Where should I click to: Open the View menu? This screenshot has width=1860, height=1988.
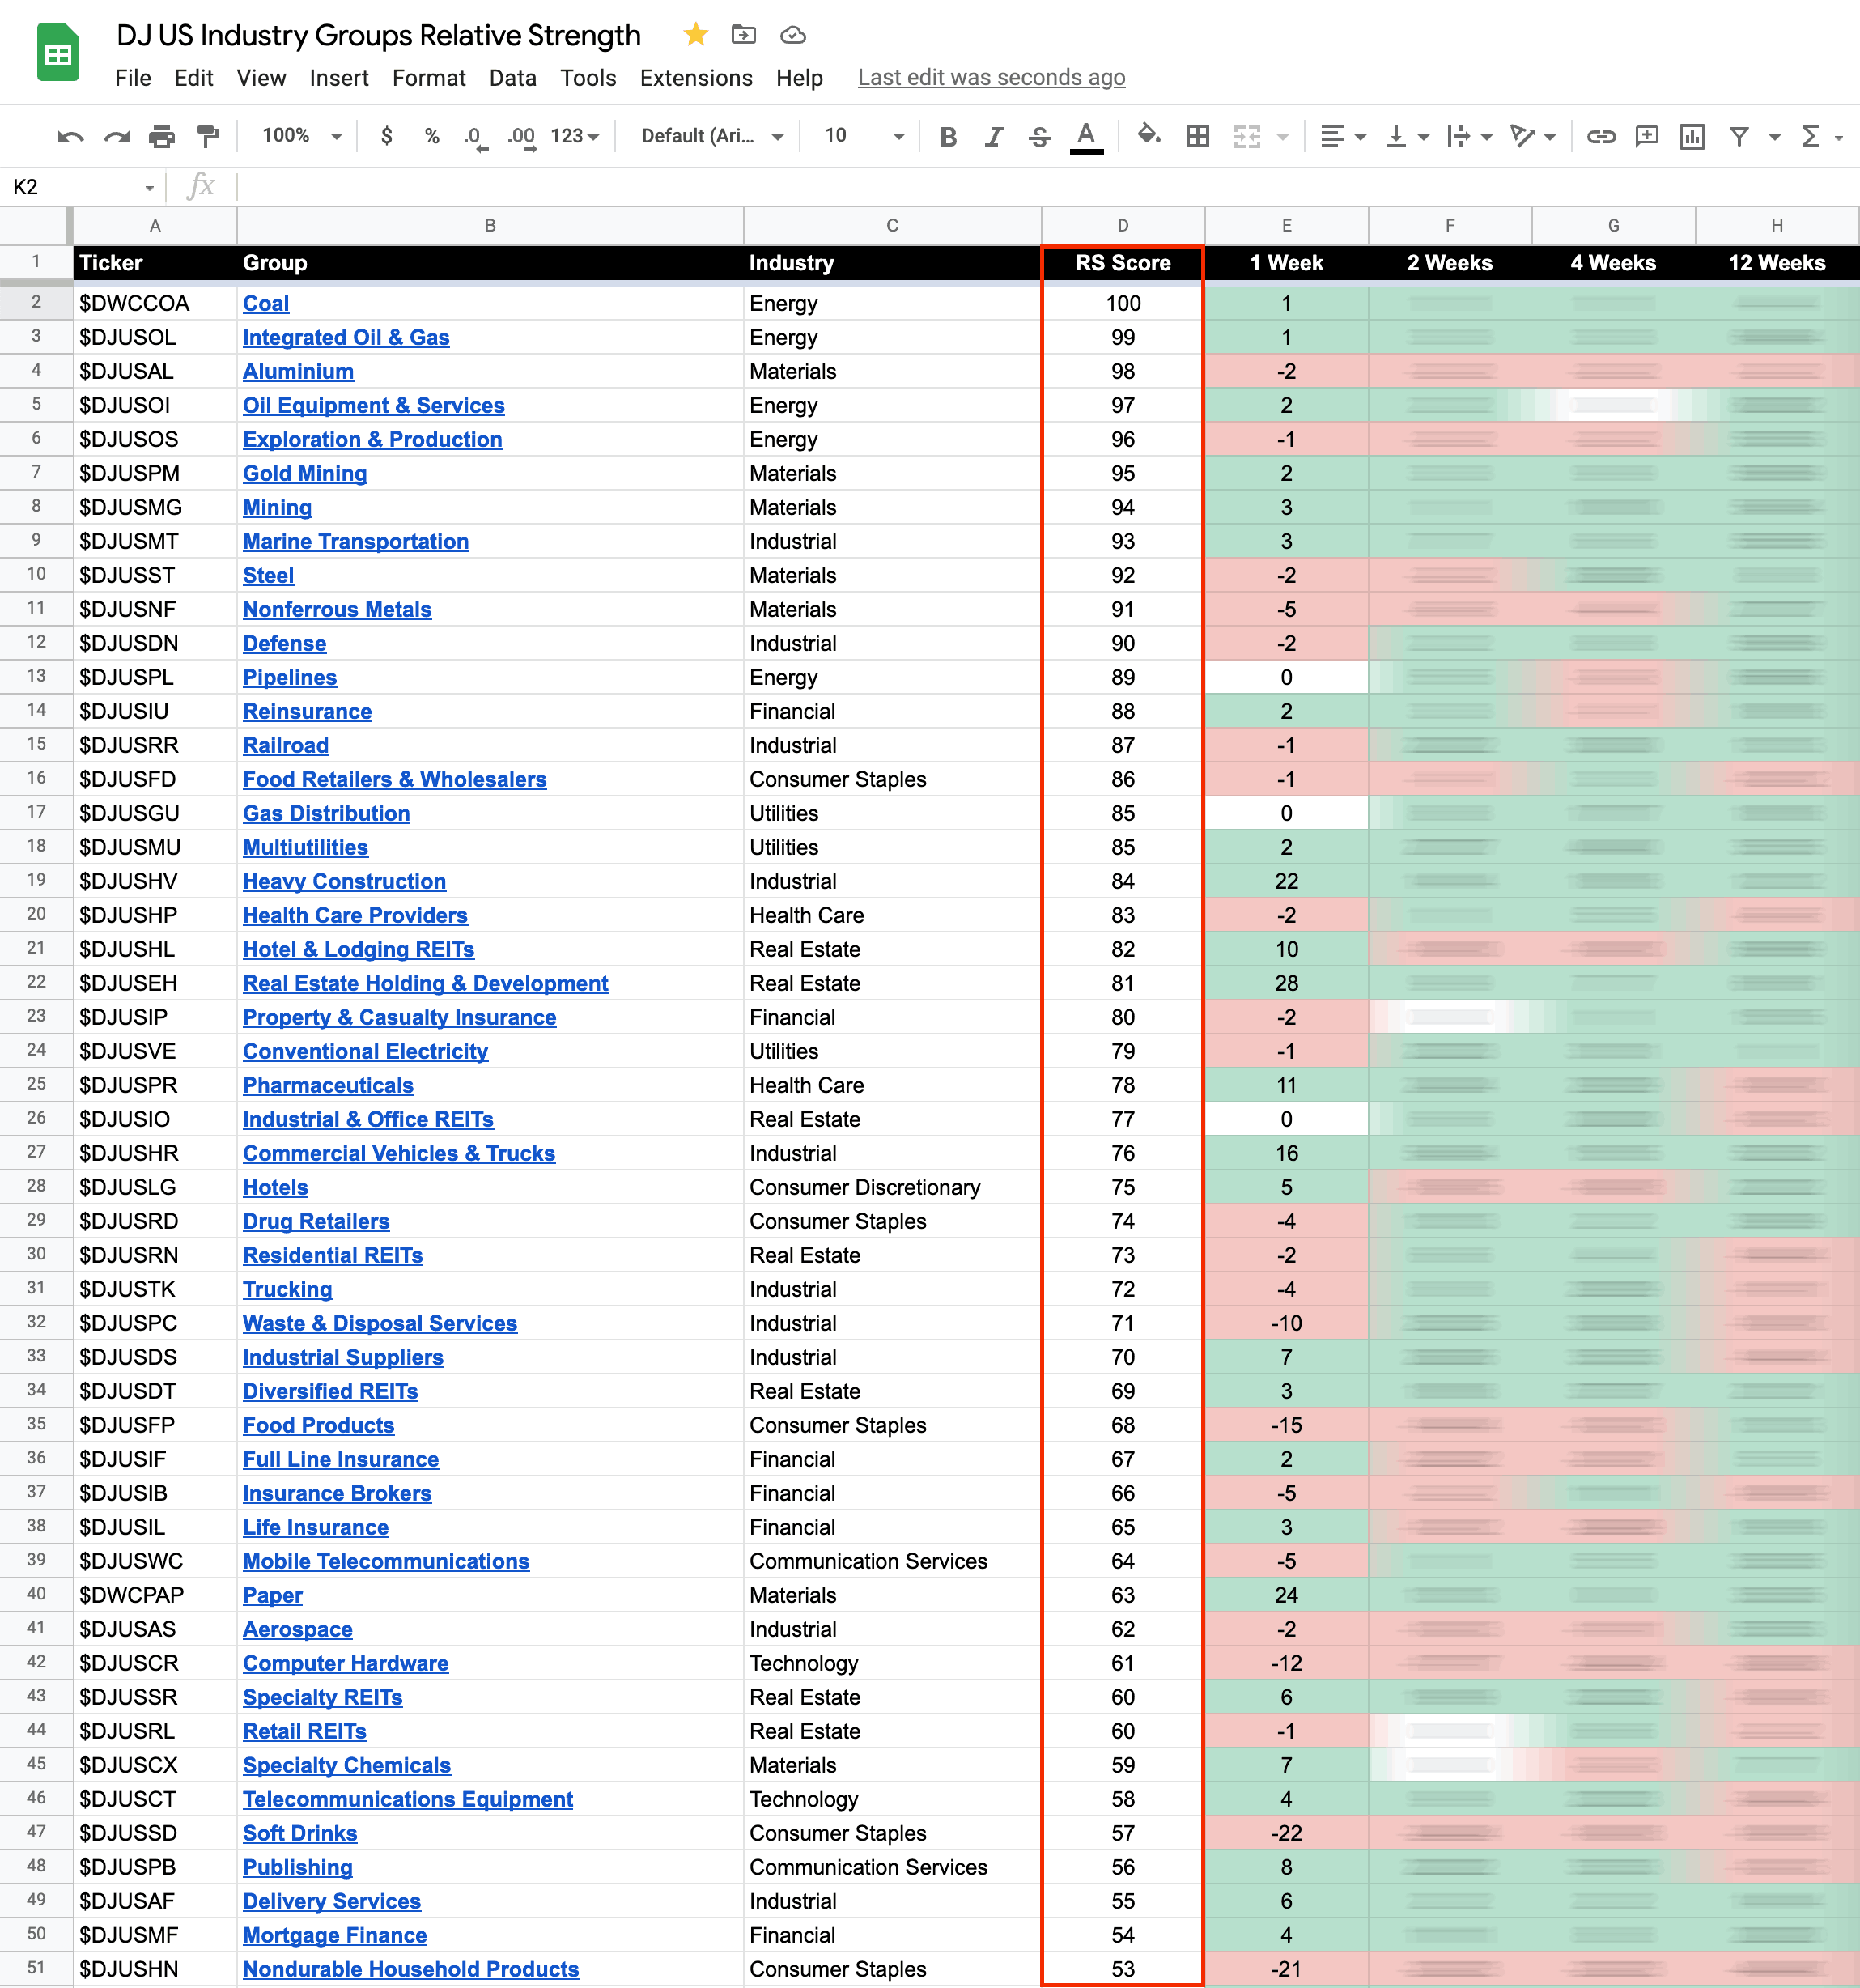[261, 78]
